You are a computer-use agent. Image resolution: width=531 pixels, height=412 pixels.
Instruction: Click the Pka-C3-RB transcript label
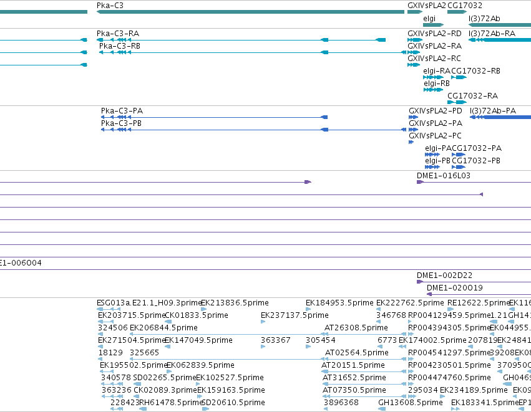tap(120, 46)
